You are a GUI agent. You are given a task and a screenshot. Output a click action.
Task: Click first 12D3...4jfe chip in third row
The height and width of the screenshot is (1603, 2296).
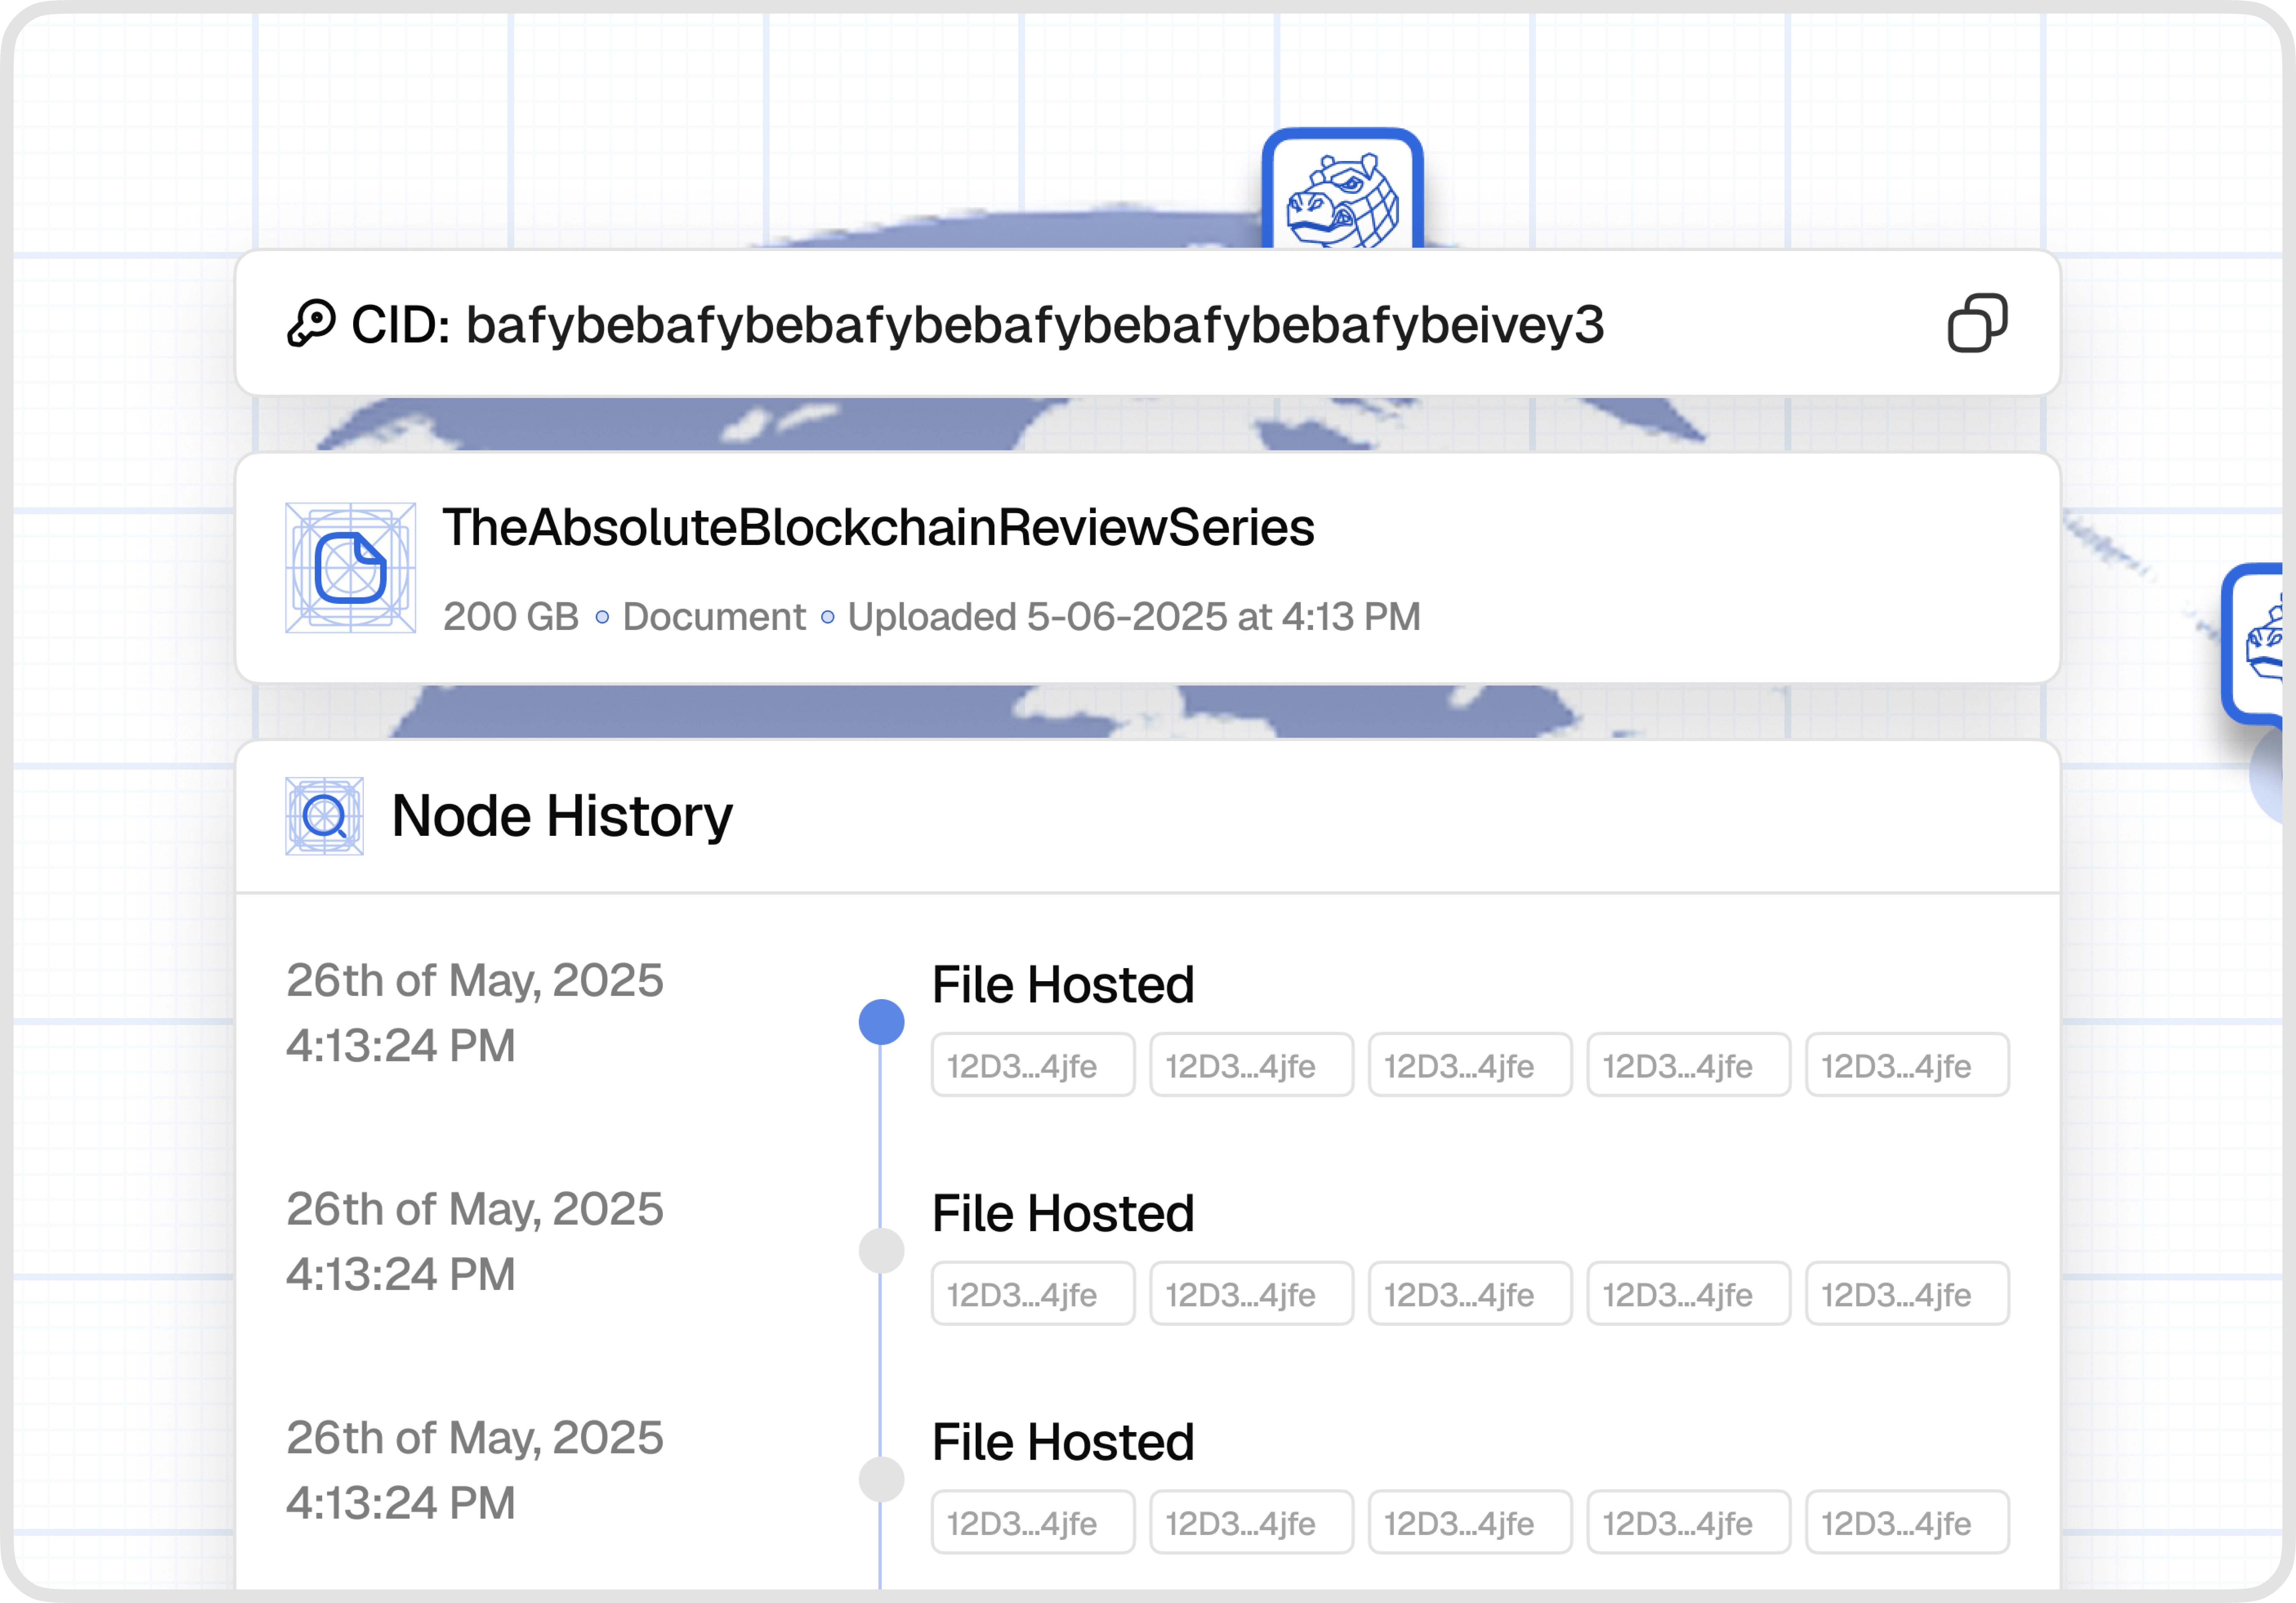click(1033, 1522)
